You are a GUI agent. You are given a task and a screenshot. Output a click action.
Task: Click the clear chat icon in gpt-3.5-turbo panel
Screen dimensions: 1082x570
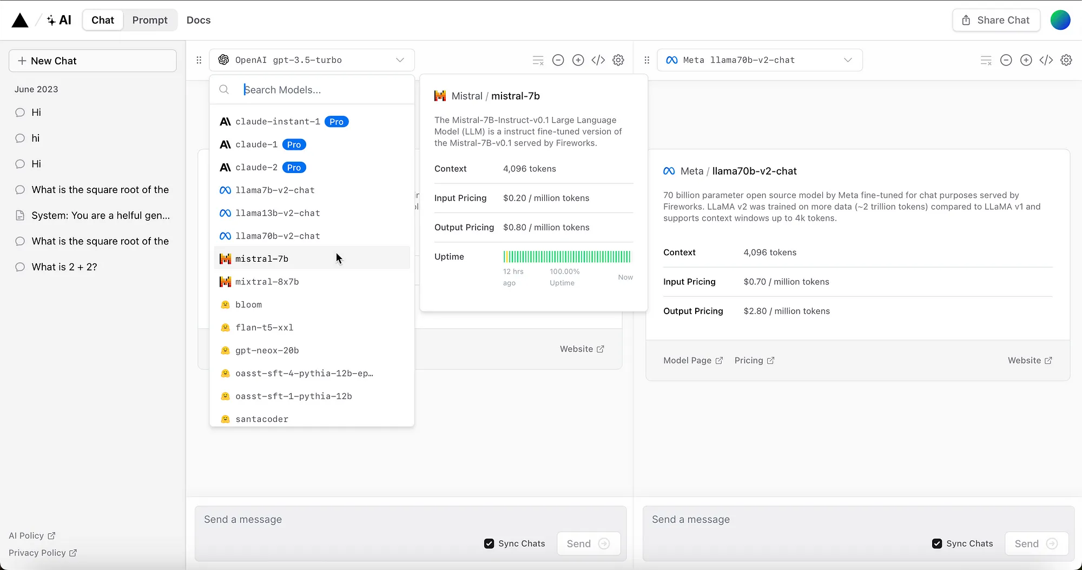click(538, 60)
